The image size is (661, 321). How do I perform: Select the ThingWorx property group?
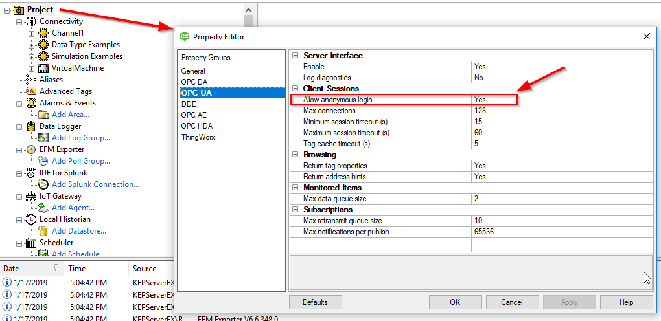pyautogui.click(x=198, y=137)
